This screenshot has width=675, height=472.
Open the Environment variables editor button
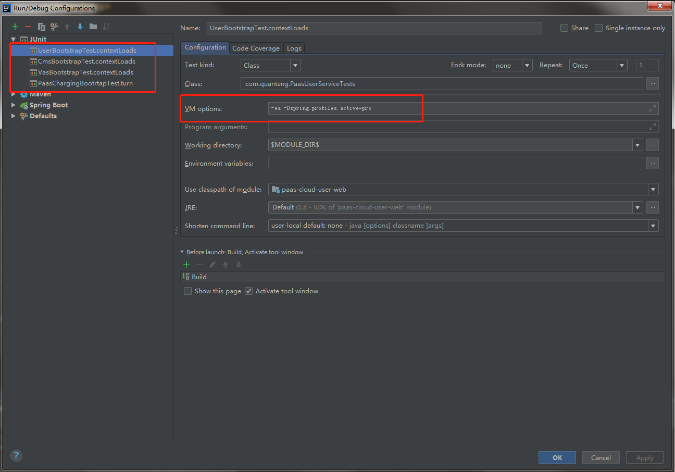[653, 163]
